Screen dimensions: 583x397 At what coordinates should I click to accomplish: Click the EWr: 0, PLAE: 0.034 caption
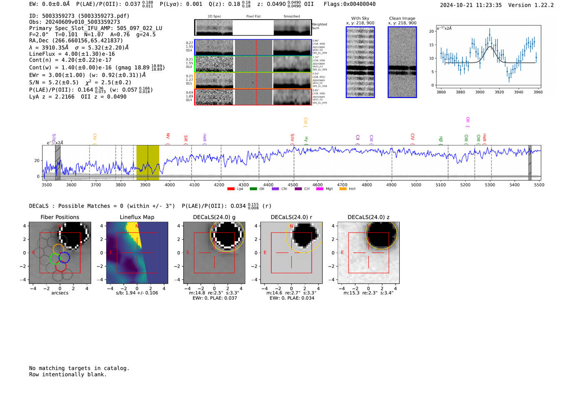[x=291, y=298]
